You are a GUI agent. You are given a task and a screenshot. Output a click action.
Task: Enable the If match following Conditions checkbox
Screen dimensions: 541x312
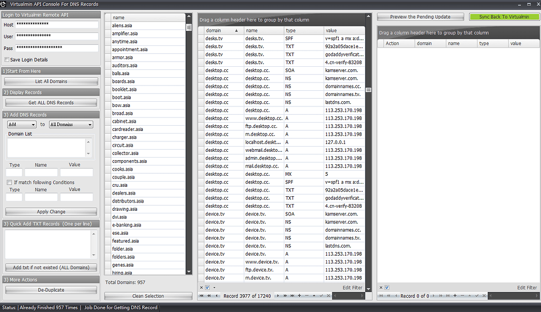[x=9, y=182]
